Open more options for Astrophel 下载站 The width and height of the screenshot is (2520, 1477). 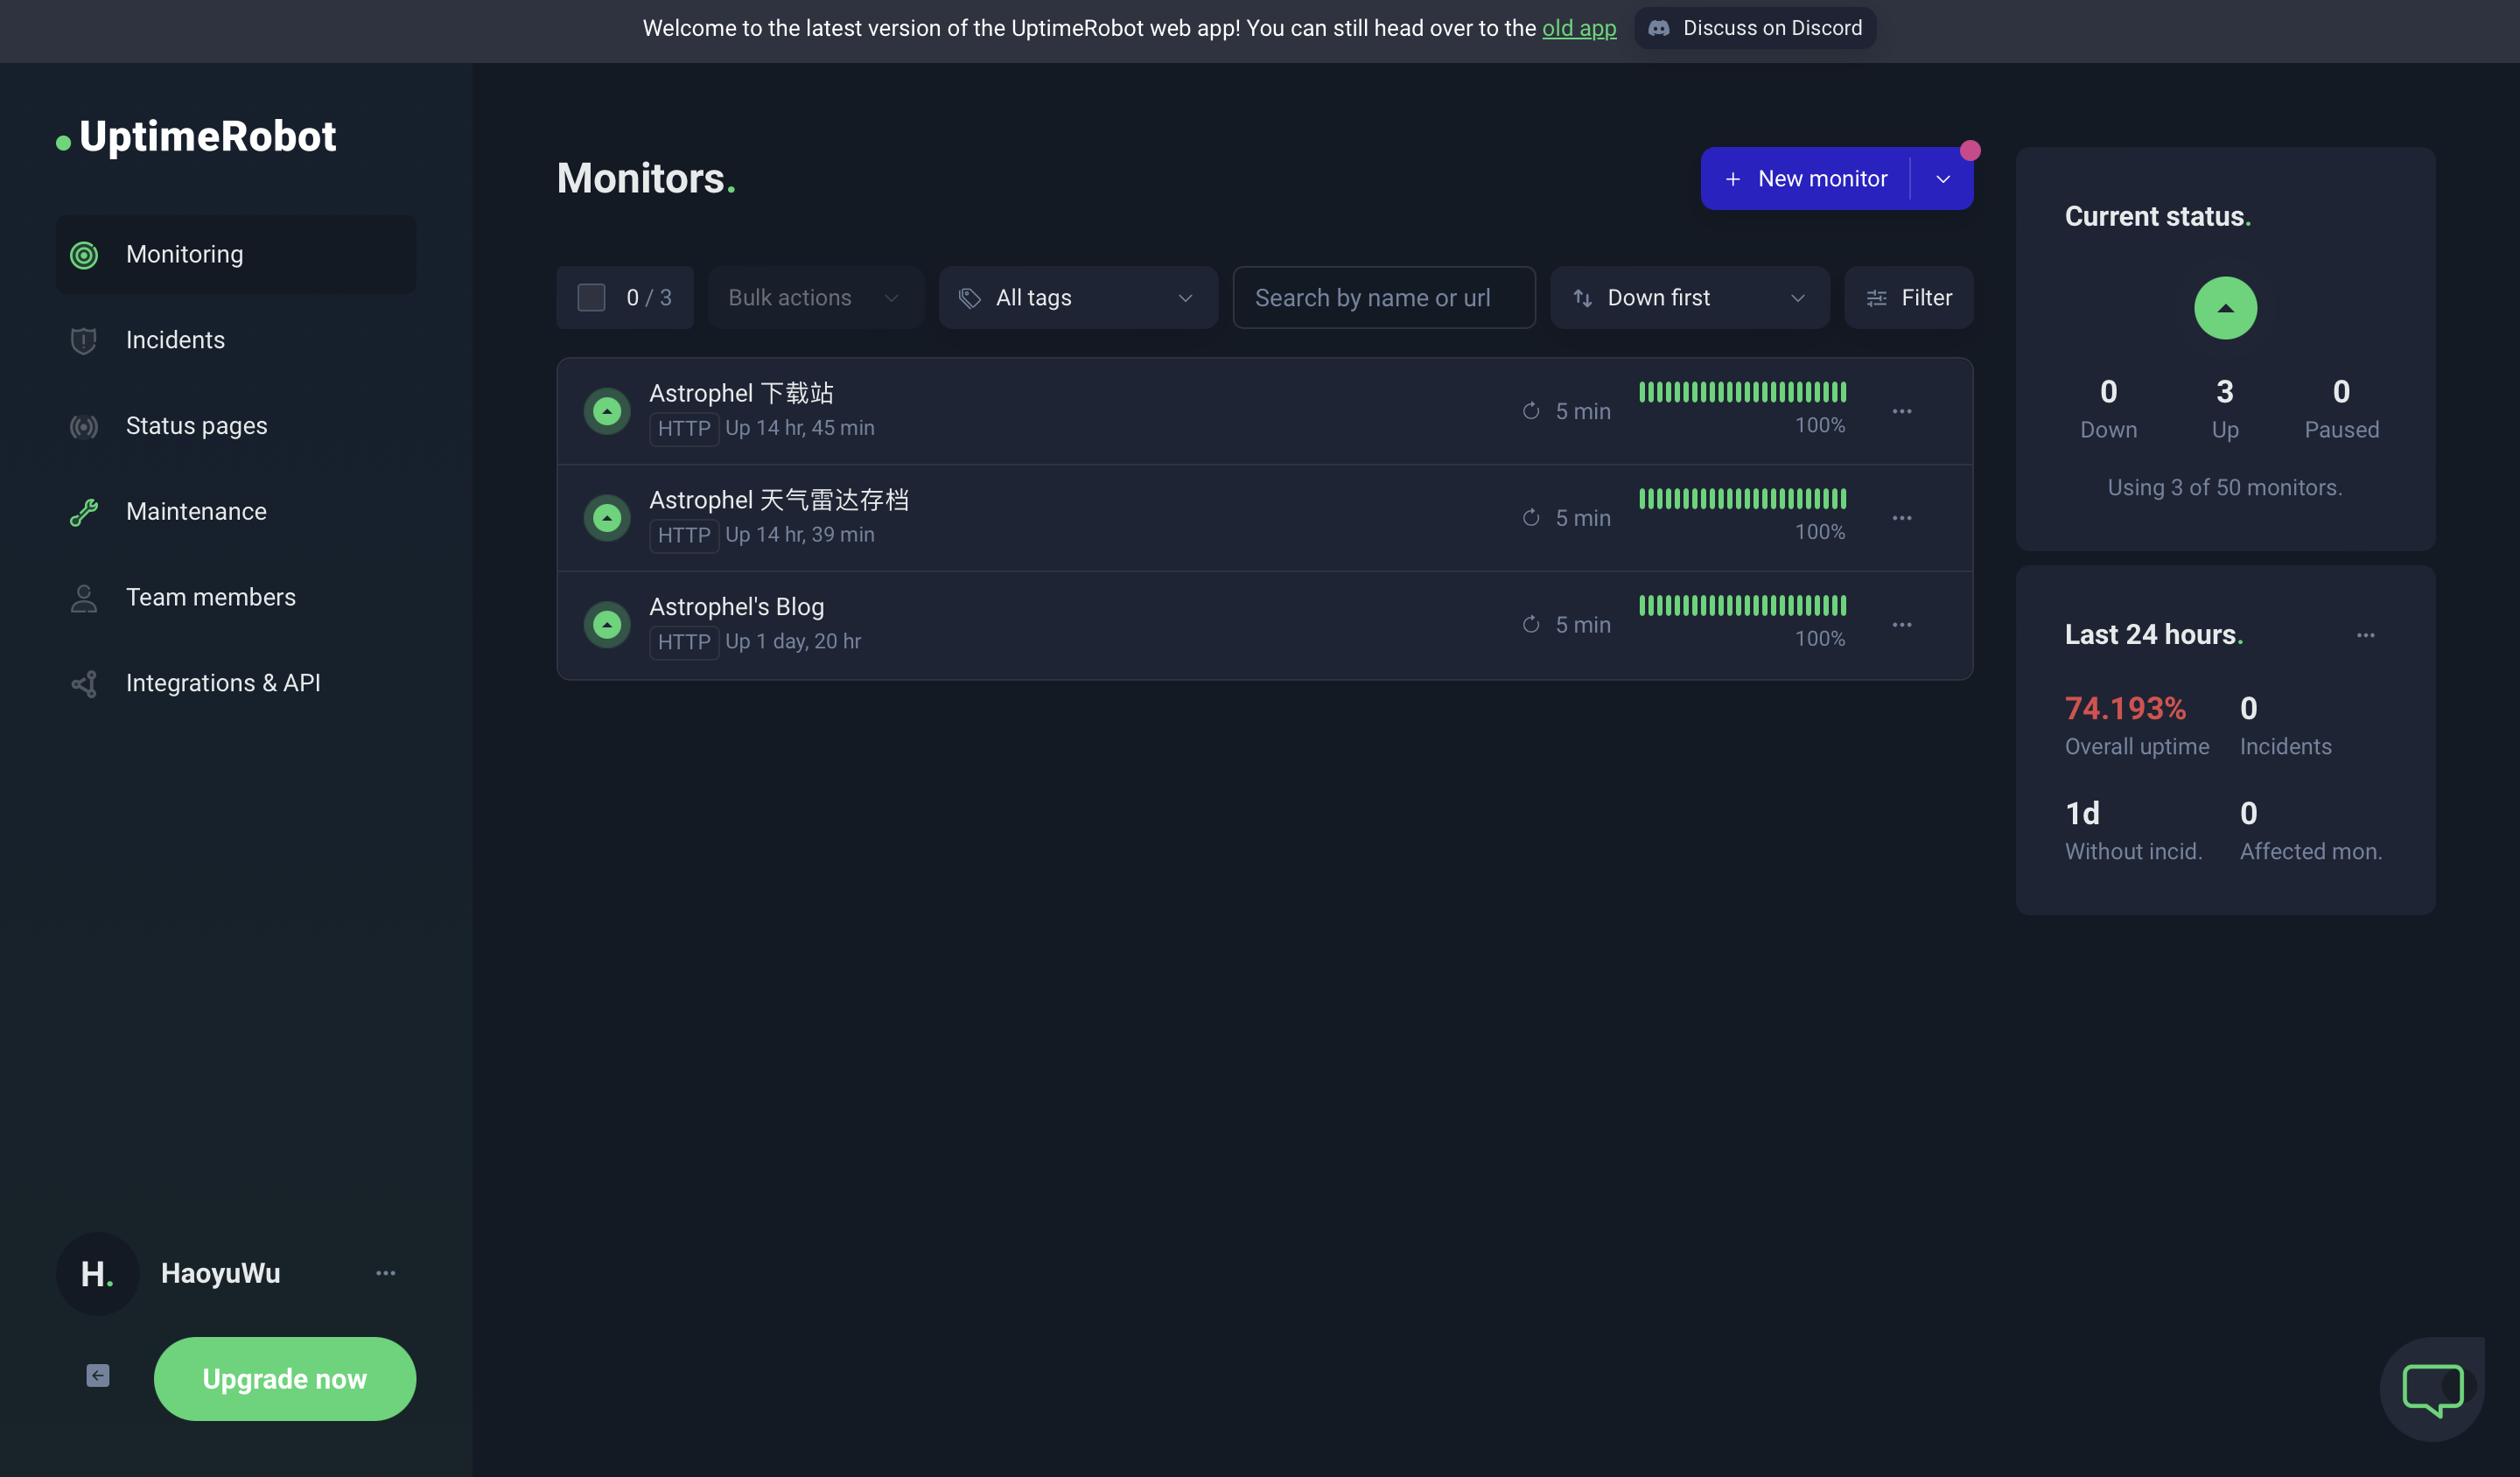(1901, 411)
